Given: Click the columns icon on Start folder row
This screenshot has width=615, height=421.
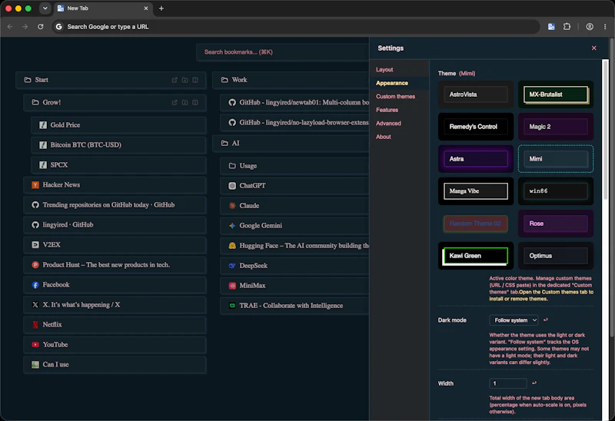Looking at the screenshot, I should 195,80.
